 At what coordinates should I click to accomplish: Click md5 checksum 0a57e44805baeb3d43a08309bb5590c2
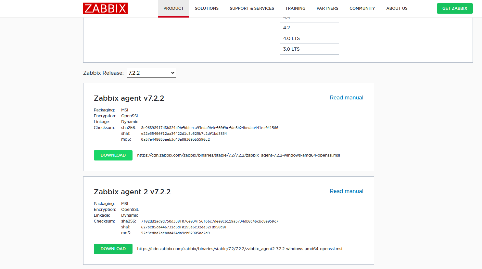175,139
